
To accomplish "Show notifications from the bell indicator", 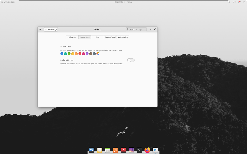I will click(239, 2).
